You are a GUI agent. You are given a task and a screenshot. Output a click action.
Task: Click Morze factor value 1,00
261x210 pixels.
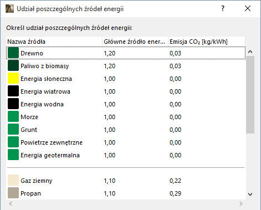click(x=110, y=117)
